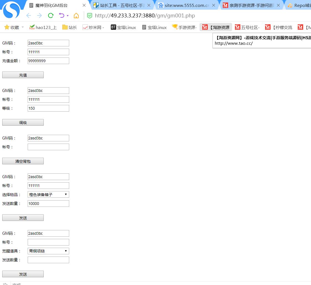Click the browser forward arrow icon
This screenshot has height=285, width=311.
[40, 15]
